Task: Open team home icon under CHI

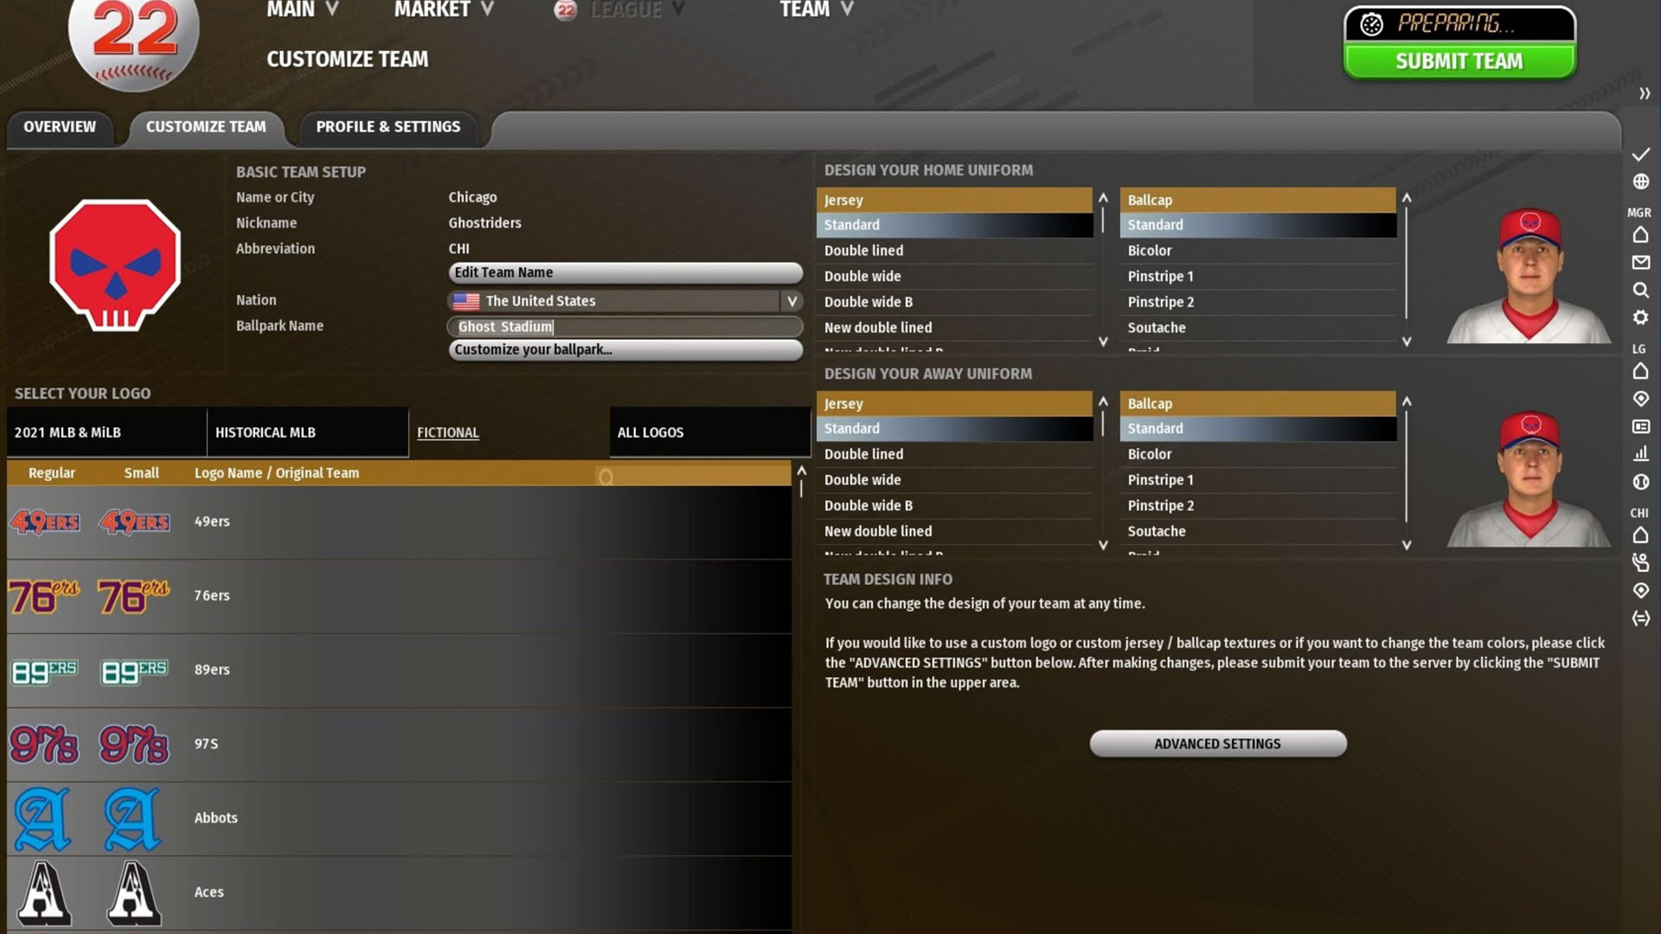Action: click(1640, 535)
